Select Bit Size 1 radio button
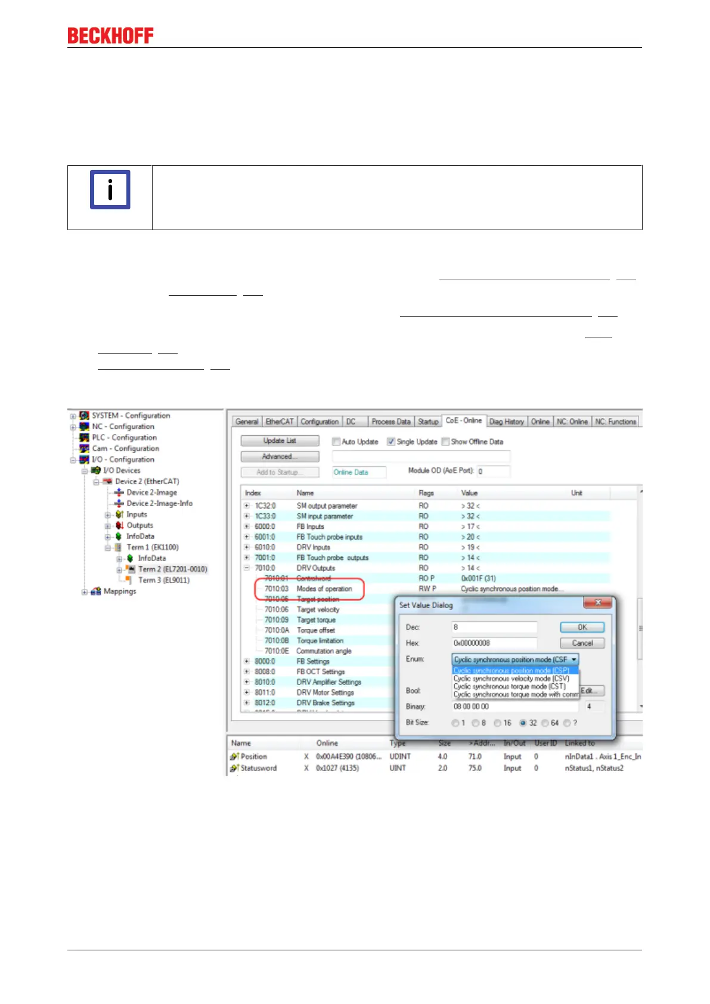The width and height of the screenshot is (710, 1004). coord(455,723)
